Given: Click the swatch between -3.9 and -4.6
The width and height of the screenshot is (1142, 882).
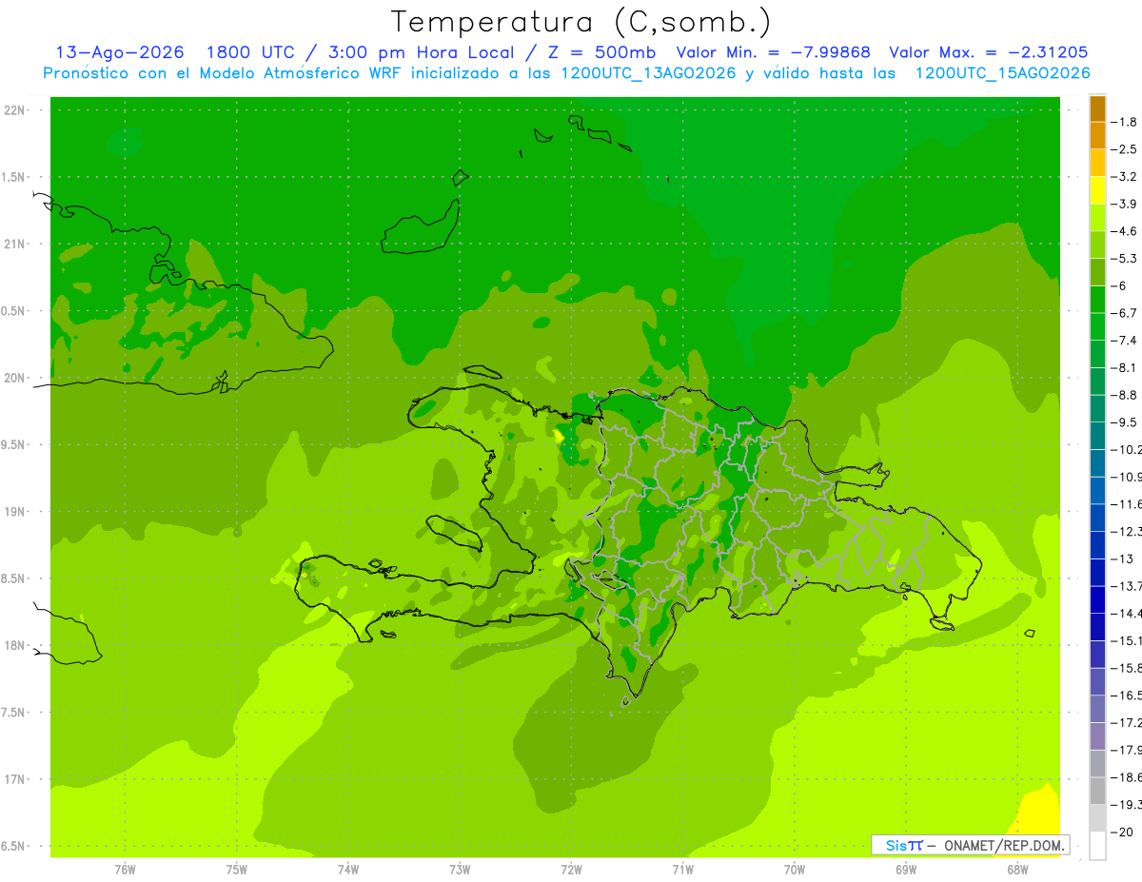Looking at the screenshot, I should tap(1097, 218).
